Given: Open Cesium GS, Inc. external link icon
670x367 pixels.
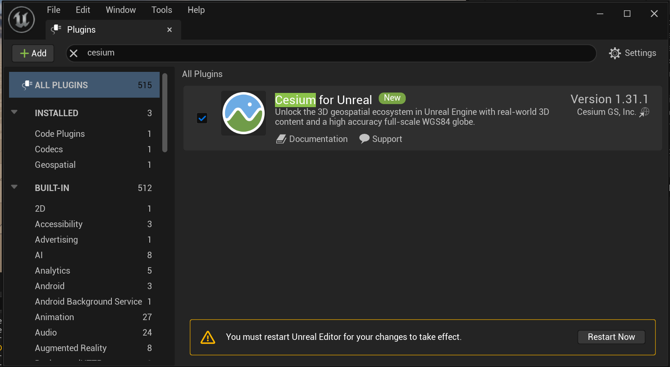Looking at the screenshot, I should [x=644, y=112].
